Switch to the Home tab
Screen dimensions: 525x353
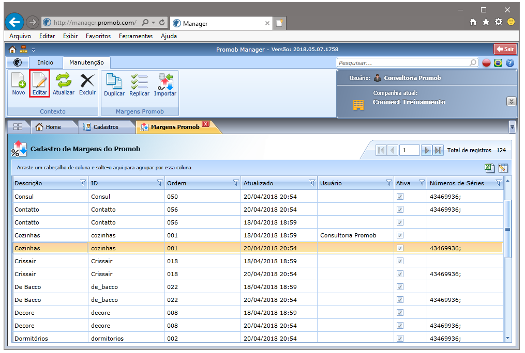click(x=53, y=127)
